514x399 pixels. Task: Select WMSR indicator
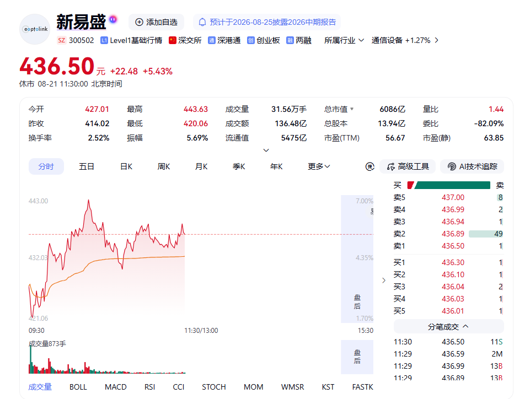292,387
